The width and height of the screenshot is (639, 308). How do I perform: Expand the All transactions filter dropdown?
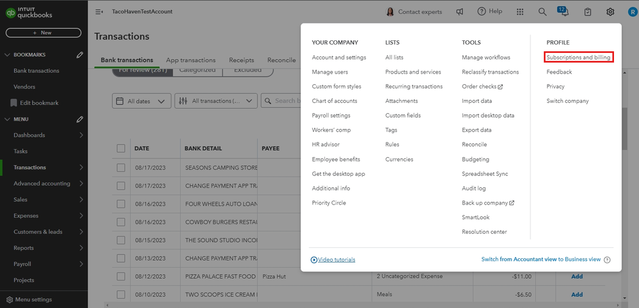[216, 101]
